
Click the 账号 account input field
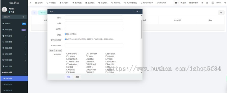coord(94,17)
